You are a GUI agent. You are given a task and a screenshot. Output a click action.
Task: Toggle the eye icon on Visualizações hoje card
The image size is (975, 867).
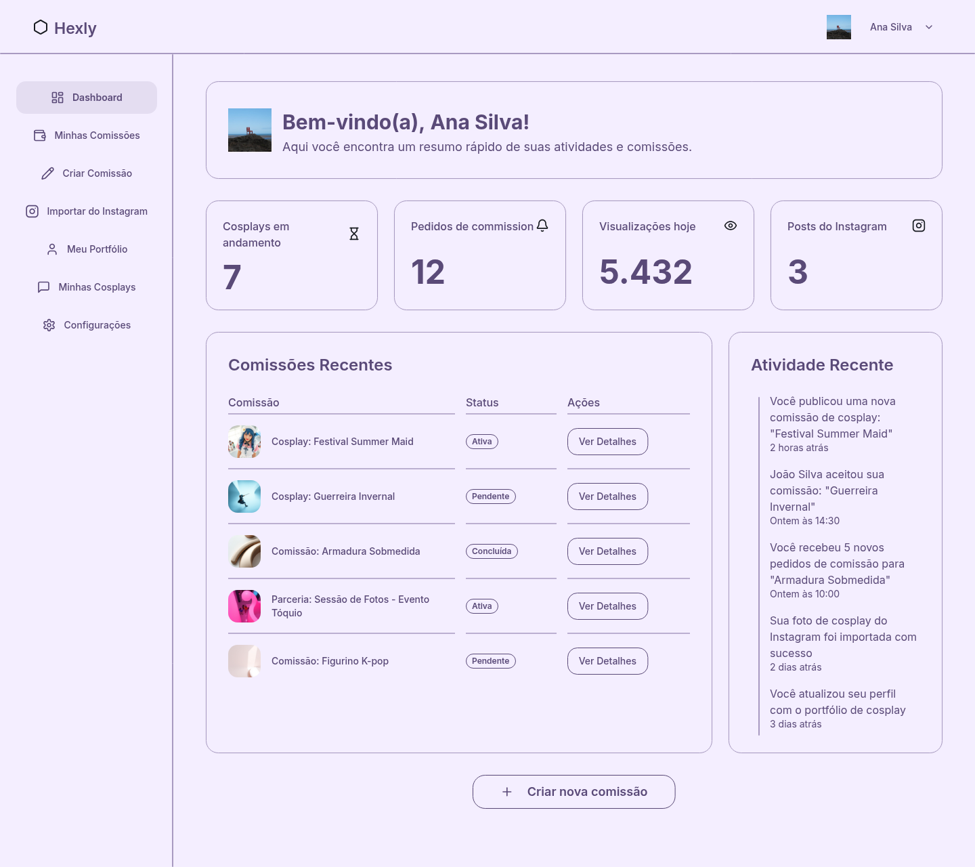pyautogui.click(x=731, y=226)
